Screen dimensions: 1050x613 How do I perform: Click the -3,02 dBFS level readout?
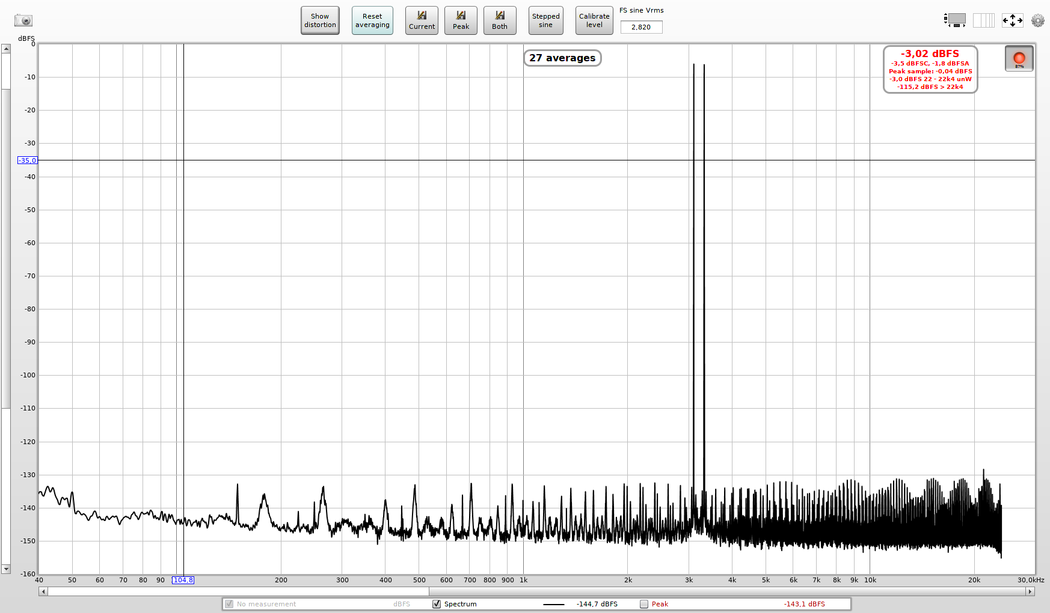click(930, 53)
